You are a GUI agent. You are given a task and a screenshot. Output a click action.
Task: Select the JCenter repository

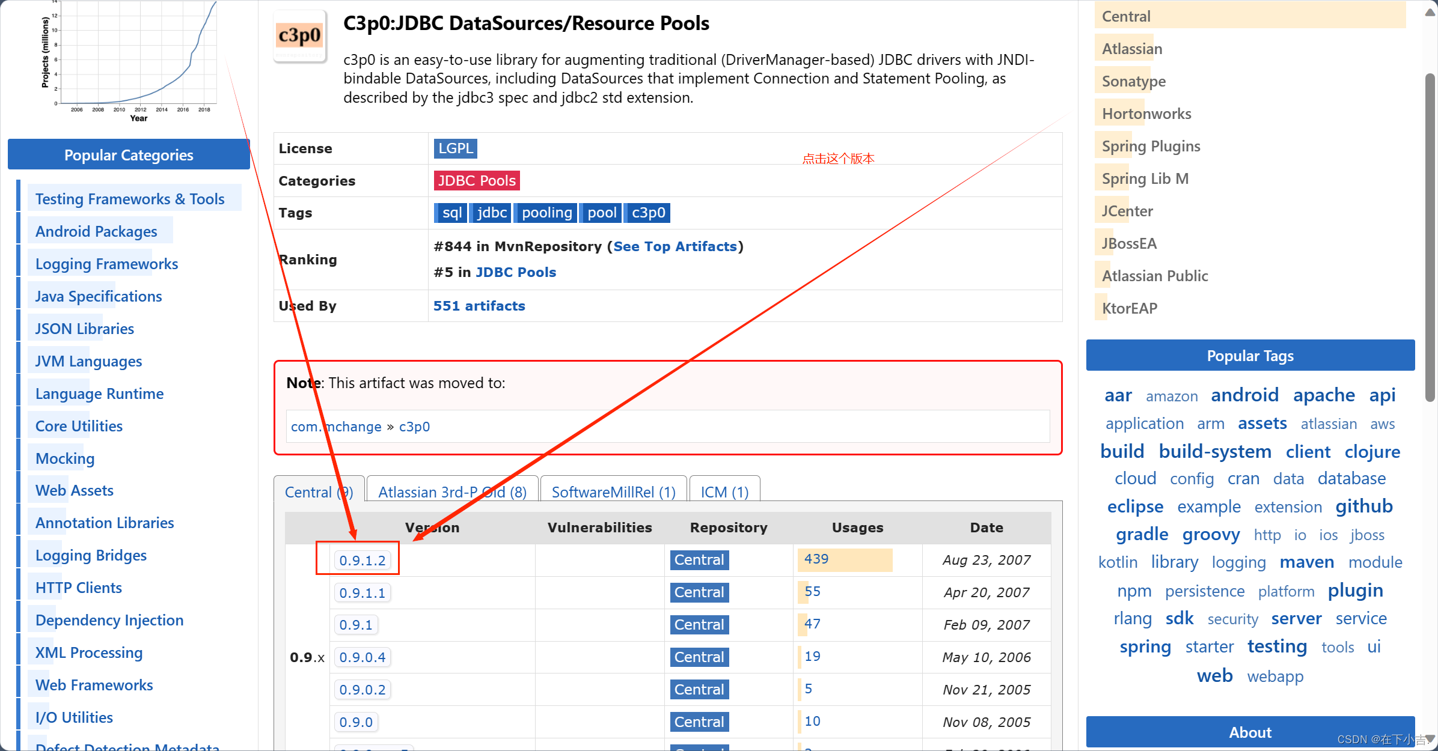1127,211
